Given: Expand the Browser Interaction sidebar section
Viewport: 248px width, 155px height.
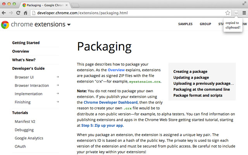Looking at the screenshot, I should point(57,85).
